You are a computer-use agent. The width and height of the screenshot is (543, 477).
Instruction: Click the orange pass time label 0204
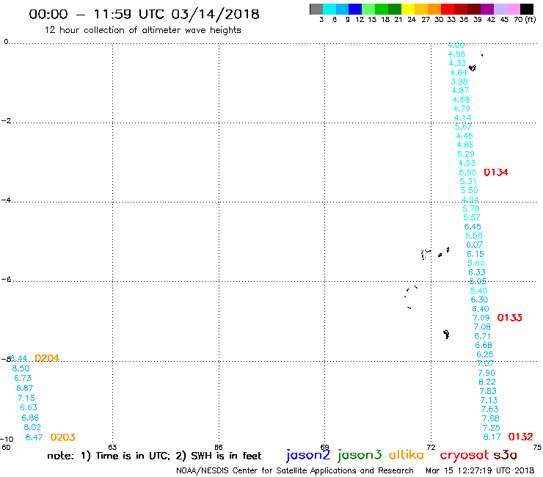[47, 358]
